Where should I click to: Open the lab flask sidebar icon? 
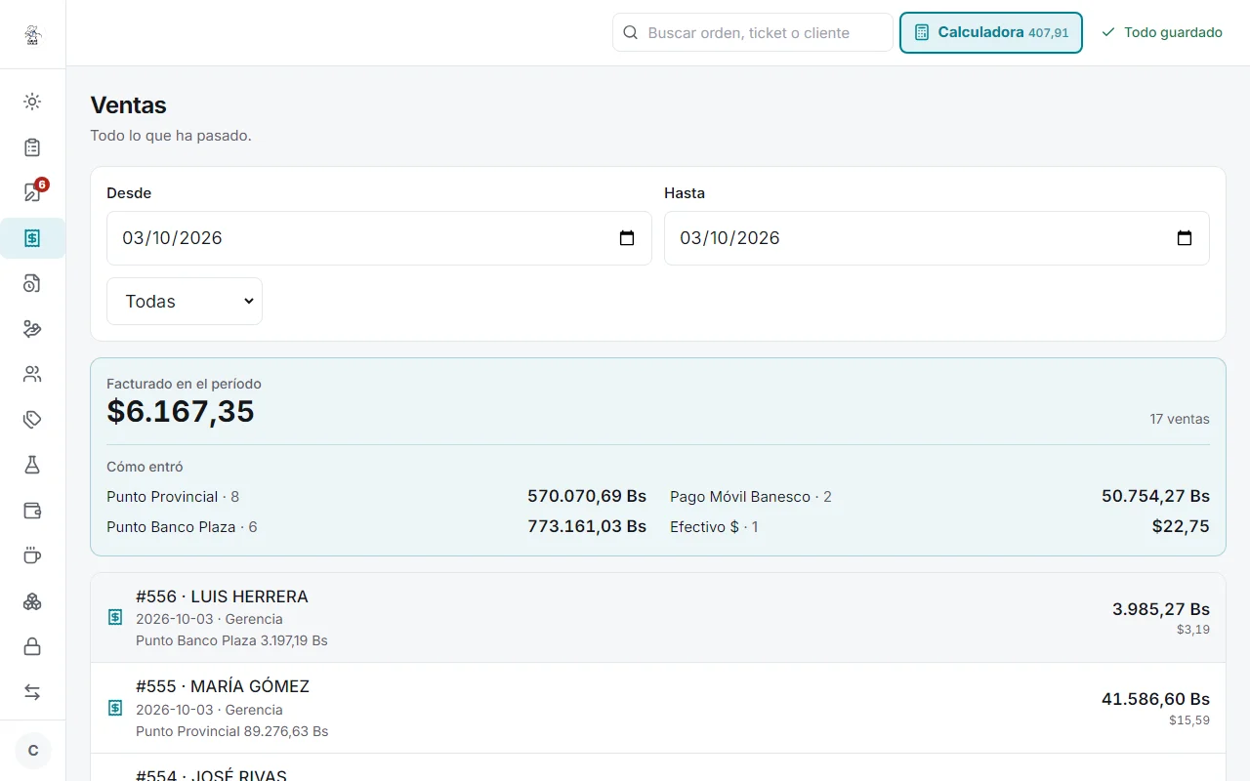[32, 465]
